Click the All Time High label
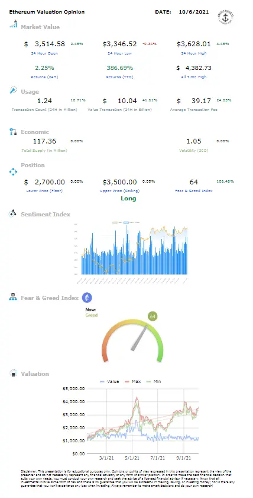Viewport: 253px width, 498px height. [194, 77]
